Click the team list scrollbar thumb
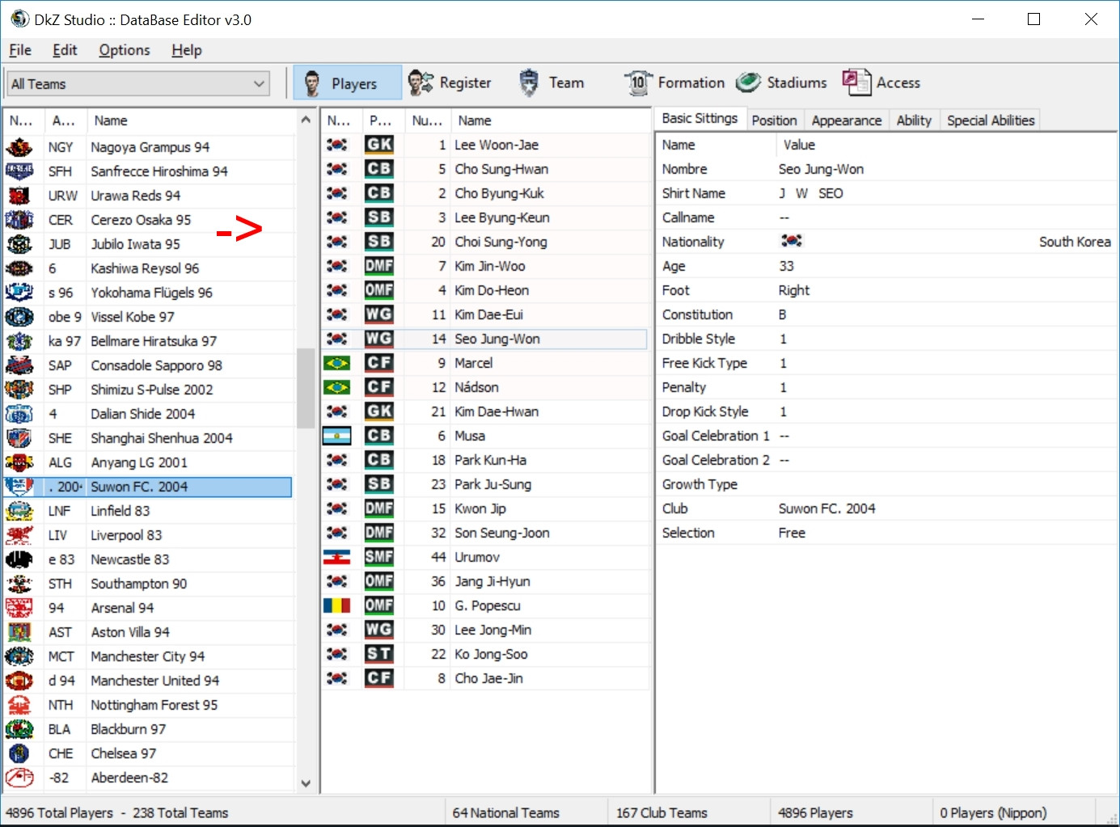Viewport: 1120px width, 827px height. pyautogui.click(x=306, y=388)
